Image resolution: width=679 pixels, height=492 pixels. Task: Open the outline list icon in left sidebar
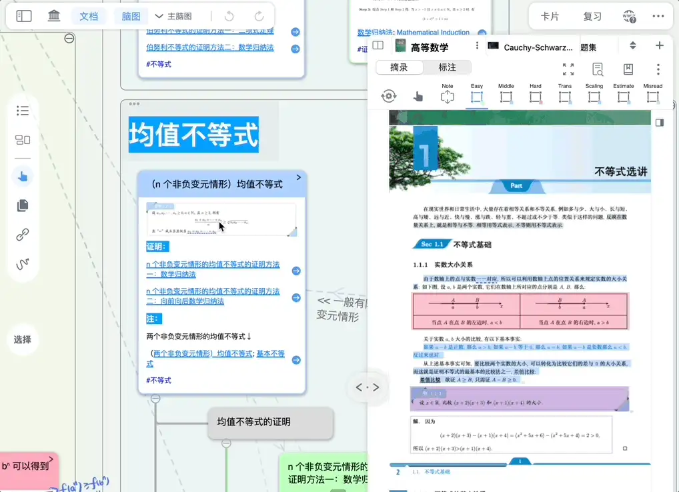[x=23, y=111]
